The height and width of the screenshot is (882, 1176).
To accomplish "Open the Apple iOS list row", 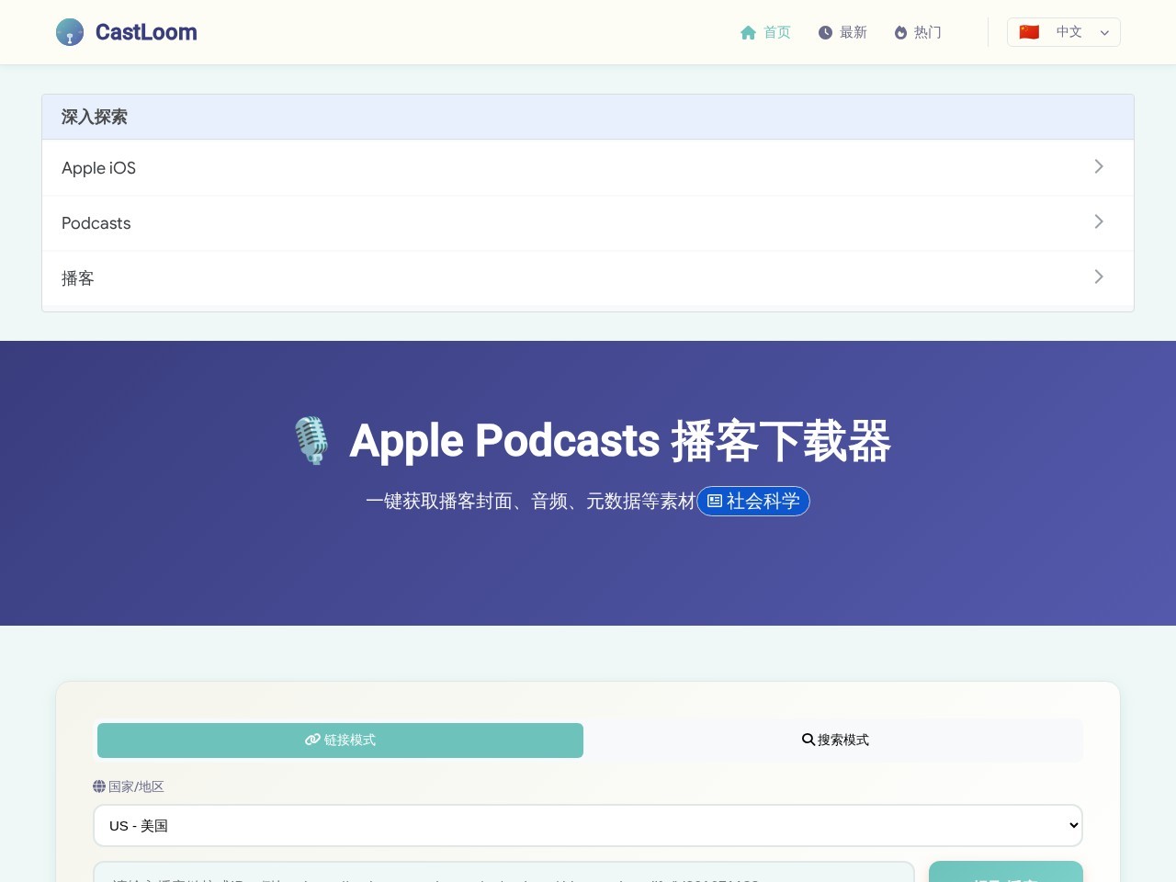I will coord(588,168).
